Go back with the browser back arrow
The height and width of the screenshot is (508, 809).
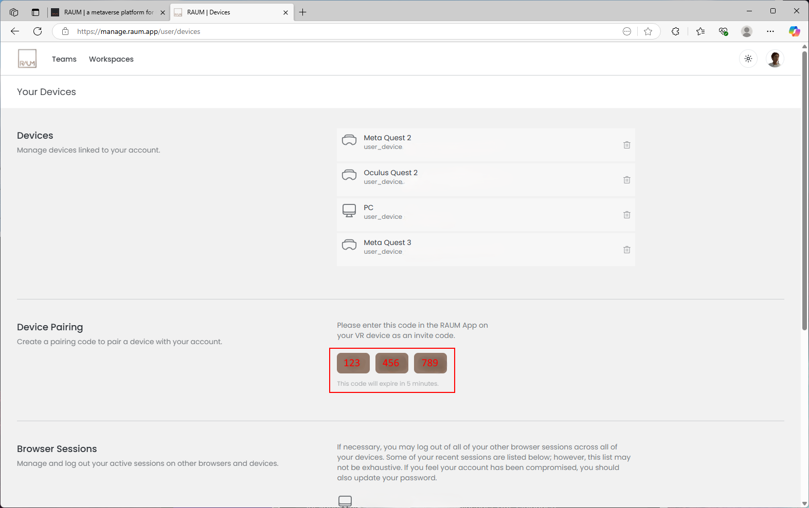15,31
